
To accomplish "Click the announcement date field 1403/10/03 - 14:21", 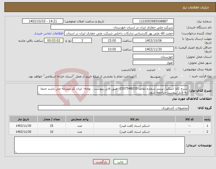I will click(43, 21).
